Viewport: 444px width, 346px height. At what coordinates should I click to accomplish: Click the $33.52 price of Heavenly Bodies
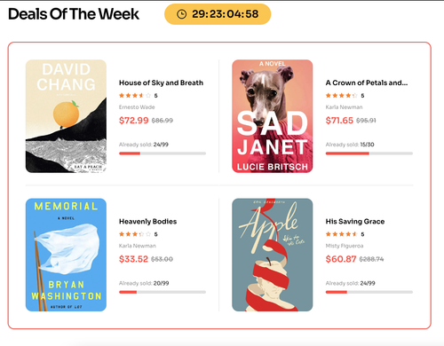133,259
